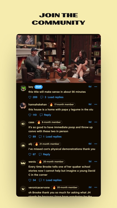Like alij's comment with 67 likes
Screen dimensions: 117x208
pyautogui.click(x=30, y=154)
